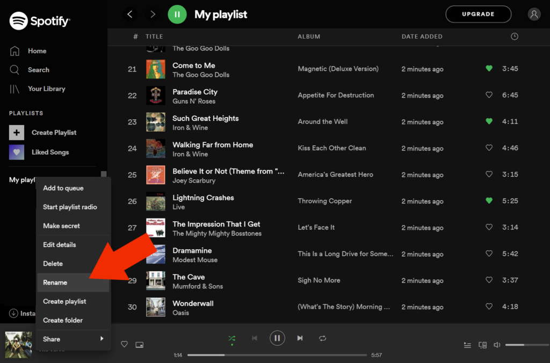This screenshot has height=363, width=550.
Task: Click the Wonderwall album art
Action: (x=155, y=307)
